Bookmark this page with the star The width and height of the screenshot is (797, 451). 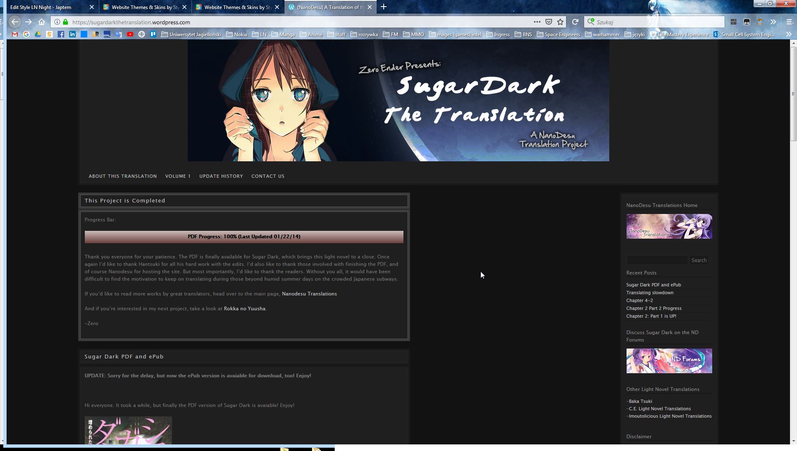click(560, 22)
